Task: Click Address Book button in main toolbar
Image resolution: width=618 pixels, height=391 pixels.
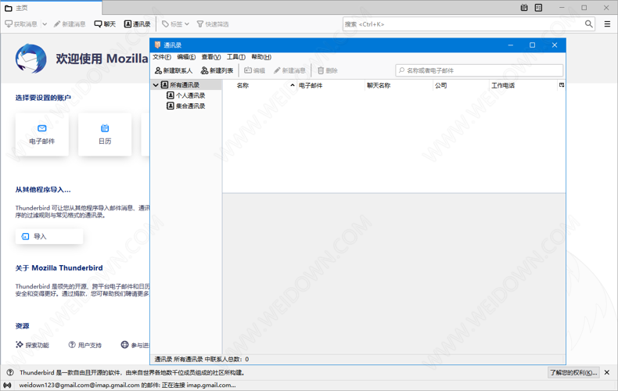Action: (137, 24)
